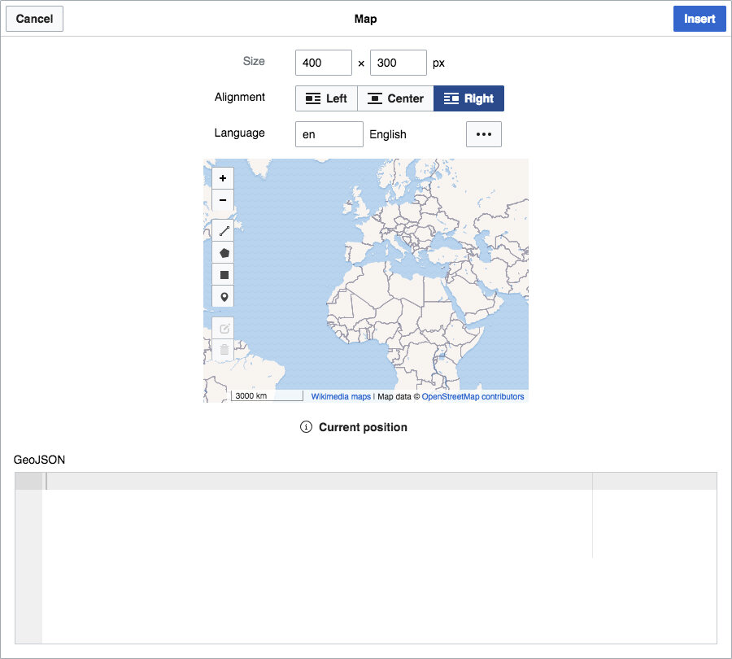This screenshot has width=732, height=659.
Task: Click the delete layers trash icon
Action: (224, 350)
